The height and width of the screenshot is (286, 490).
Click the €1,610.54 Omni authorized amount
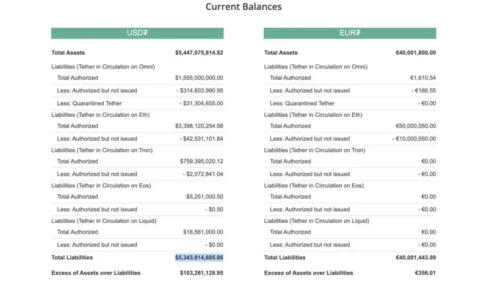coord(422,78)
